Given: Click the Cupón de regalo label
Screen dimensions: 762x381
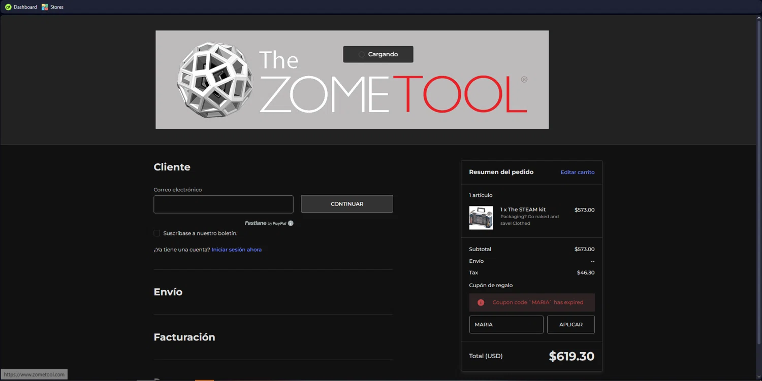Looking at the screenshot, I should coord(491,285).
